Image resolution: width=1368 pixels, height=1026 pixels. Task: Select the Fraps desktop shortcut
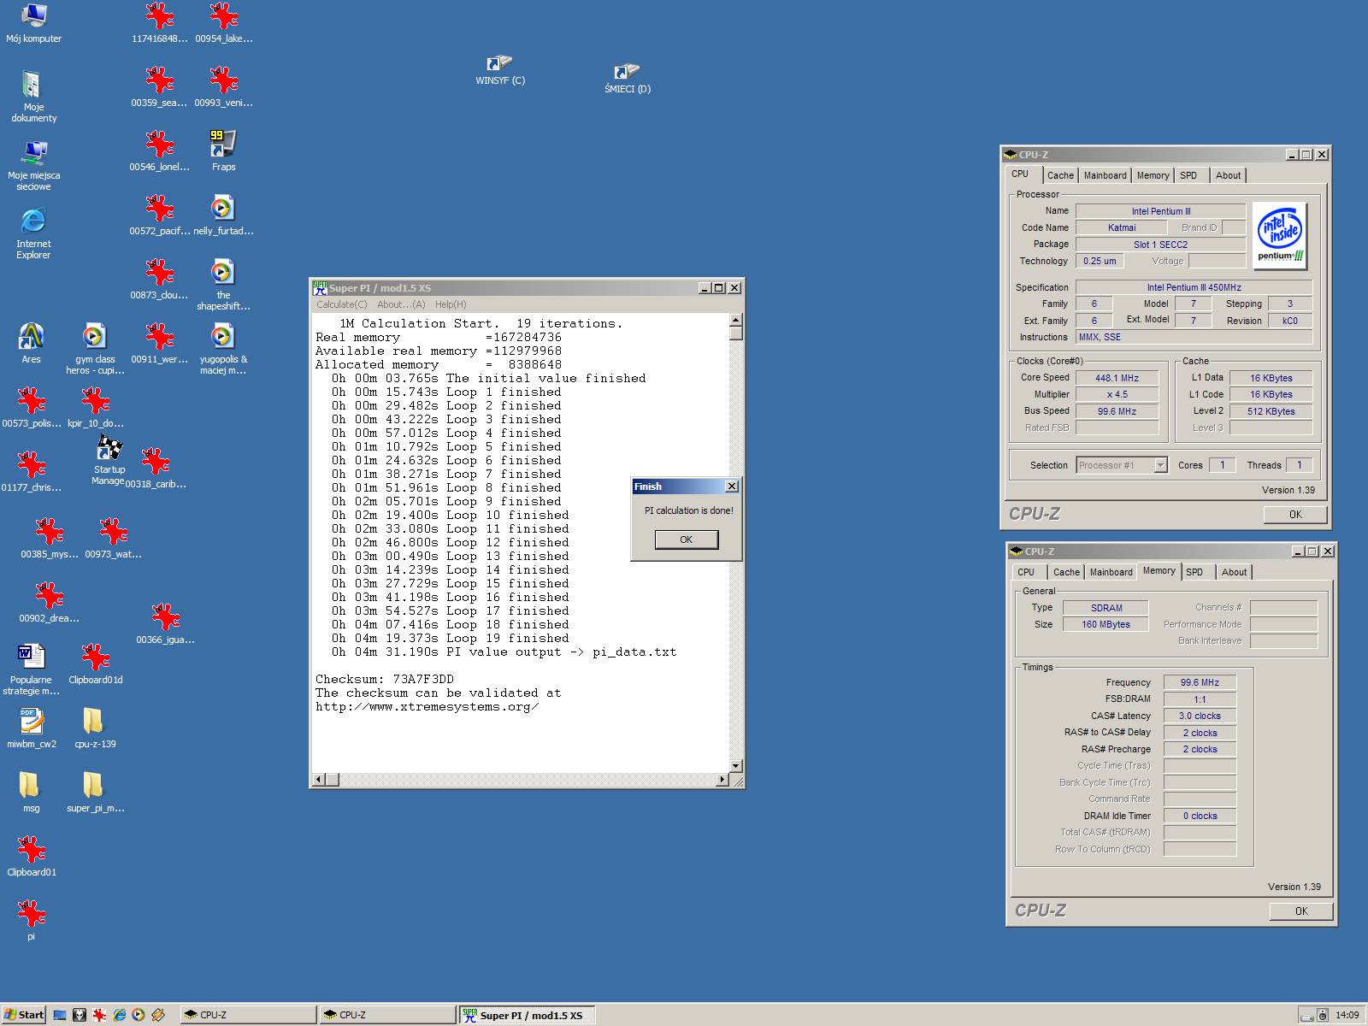223,150
